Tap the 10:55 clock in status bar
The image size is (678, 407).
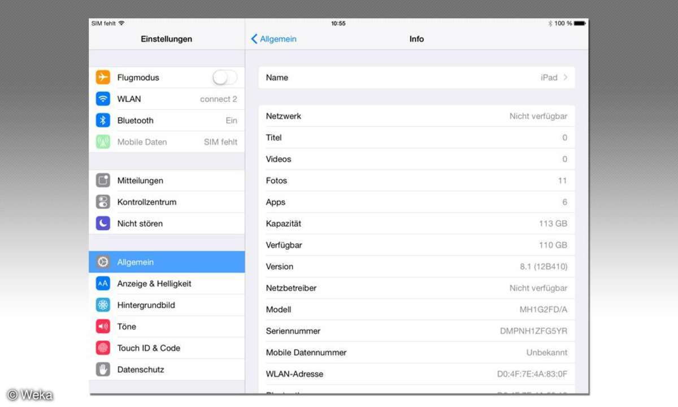click(338, 23)
